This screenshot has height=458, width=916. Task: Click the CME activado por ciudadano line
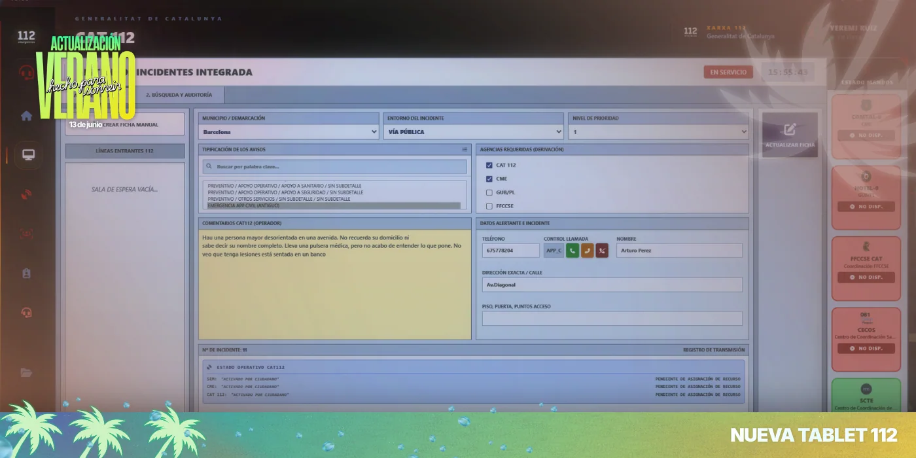coord(243,387)
